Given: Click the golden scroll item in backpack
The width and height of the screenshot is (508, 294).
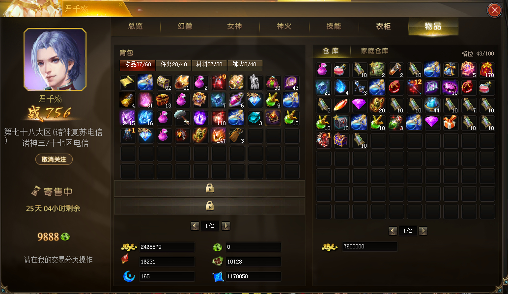Looking at the screenshot, I should [x=128, y=82].
